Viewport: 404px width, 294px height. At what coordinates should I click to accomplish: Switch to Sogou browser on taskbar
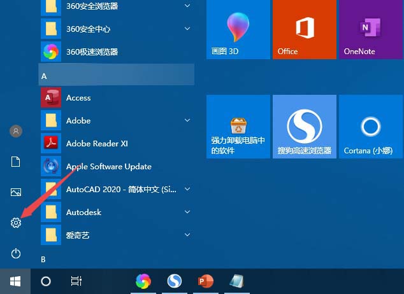coord(175,281)
